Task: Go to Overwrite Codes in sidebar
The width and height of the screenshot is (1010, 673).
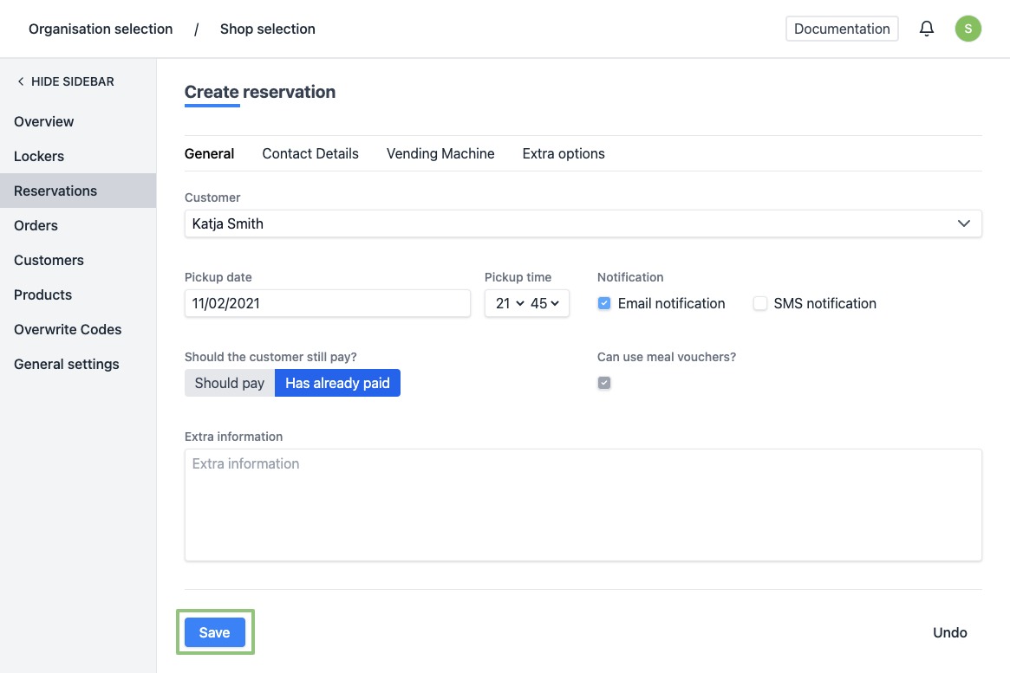Action: coord(68,329)
